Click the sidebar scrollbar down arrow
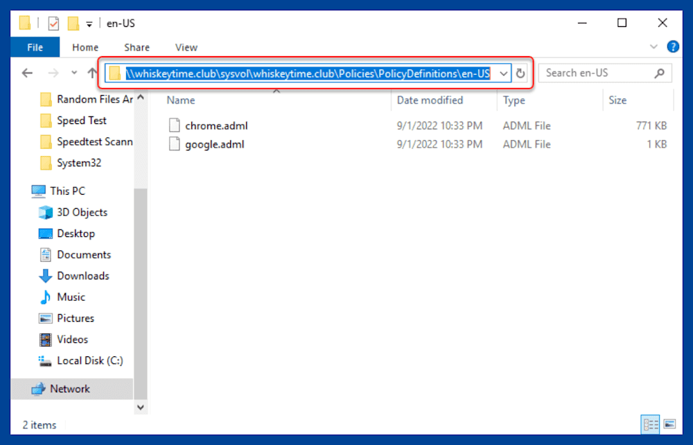Screen dimensions: 693x445 (140, 408)
